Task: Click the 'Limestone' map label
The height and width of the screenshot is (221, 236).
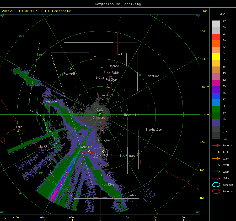Action: [x=50, y=101]
